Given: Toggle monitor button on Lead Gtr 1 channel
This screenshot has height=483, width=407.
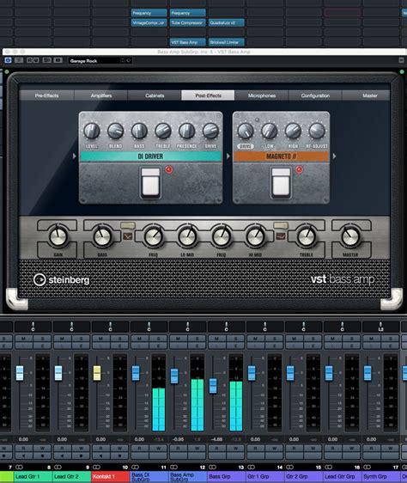Looking at the screenshot, I should pyautogui.click(x=23, y=455).
